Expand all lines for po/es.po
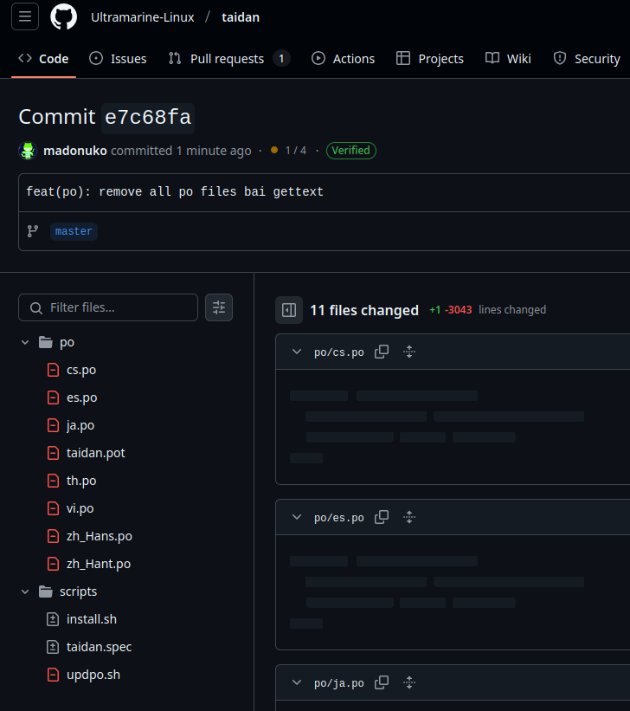Screen dimensions: 630x711 [x=409, y=517]
